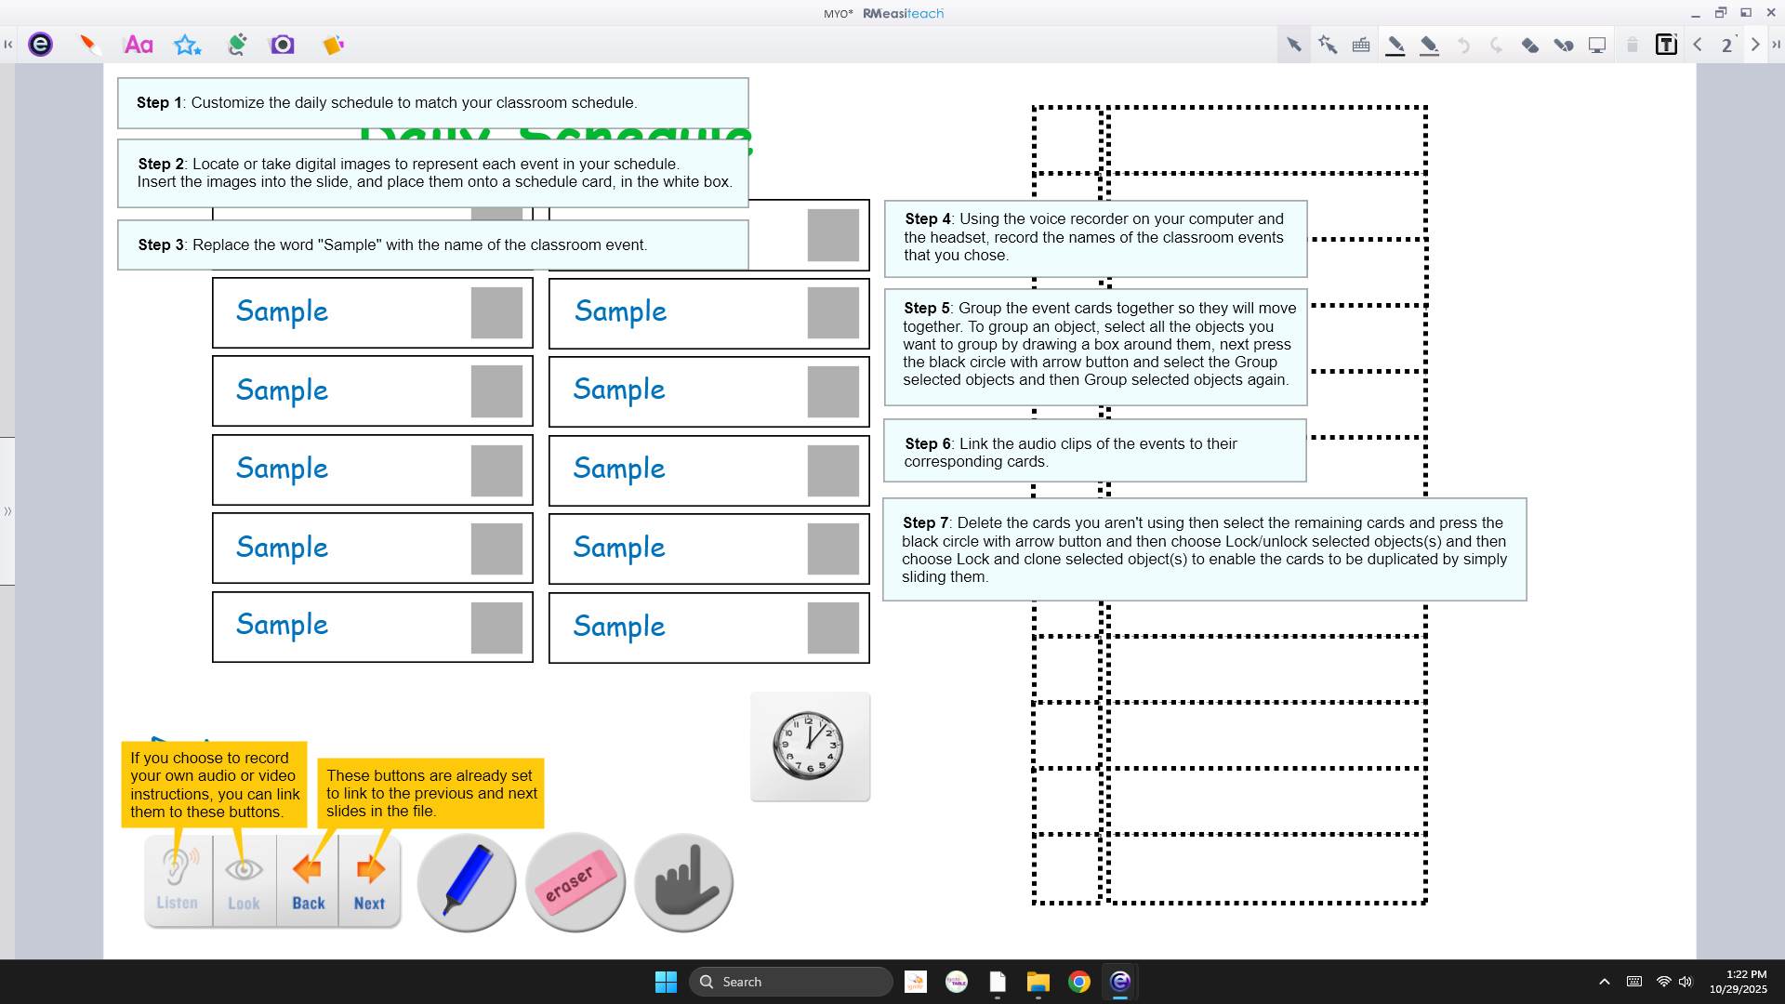Click the pointing hand round button
Screen dimensions: 1785x1004
(684, 882)
